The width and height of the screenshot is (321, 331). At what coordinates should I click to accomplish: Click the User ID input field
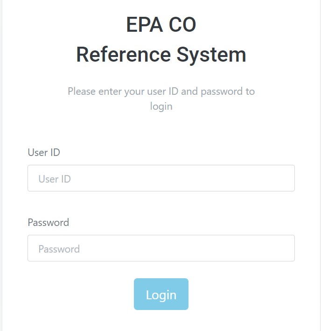pos(161,178)
